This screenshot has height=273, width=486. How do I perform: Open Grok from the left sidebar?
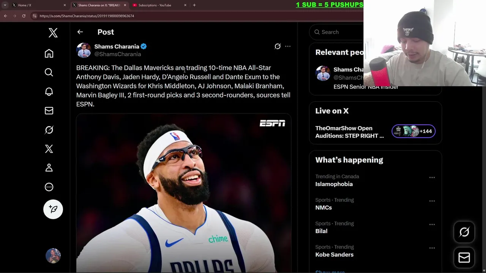49,130
